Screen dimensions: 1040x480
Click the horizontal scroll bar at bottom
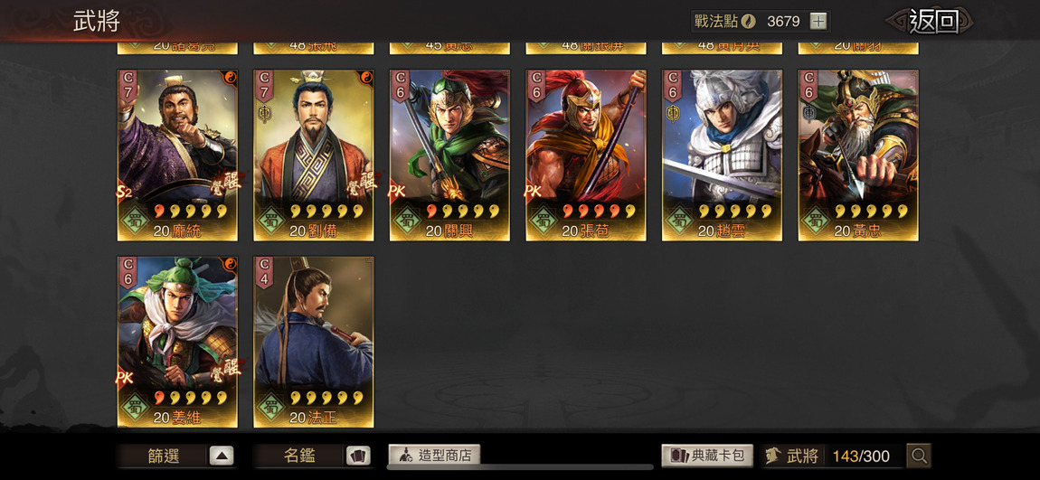520,466
